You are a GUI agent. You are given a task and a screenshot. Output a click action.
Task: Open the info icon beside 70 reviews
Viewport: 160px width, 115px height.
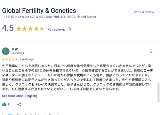69,29
